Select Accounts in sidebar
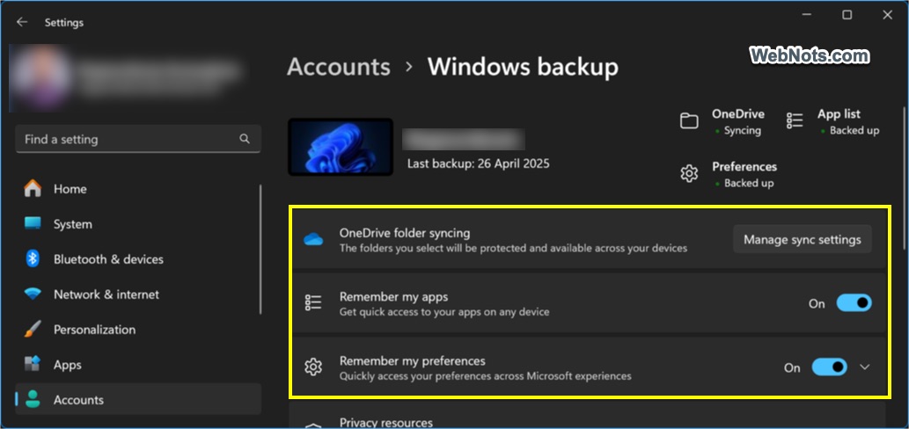Viewport: 909px width, 429px height. point(138,399)
